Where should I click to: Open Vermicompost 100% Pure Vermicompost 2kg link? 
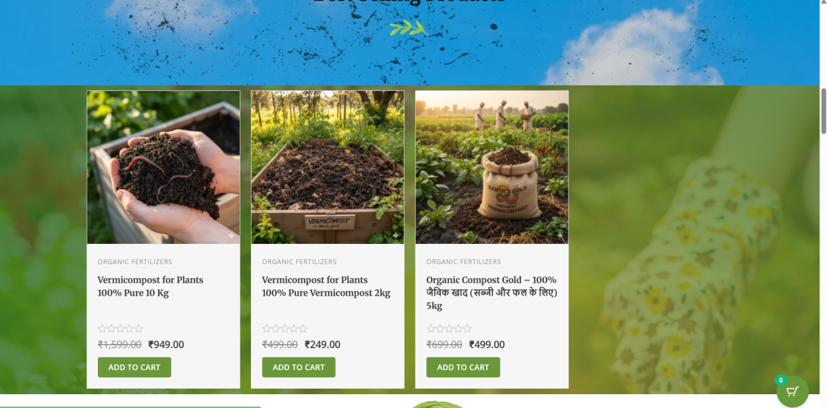326,286
